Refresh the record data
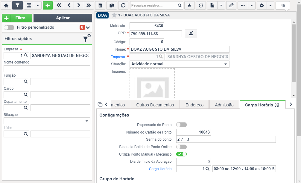 (x=123, y=5)
